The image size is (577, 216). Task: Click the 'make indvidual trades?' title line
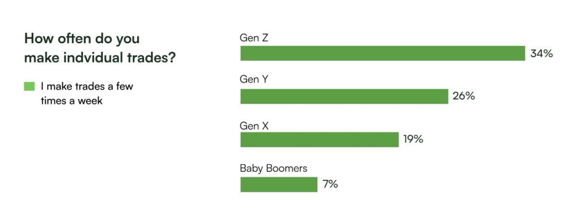click(100, 58)
